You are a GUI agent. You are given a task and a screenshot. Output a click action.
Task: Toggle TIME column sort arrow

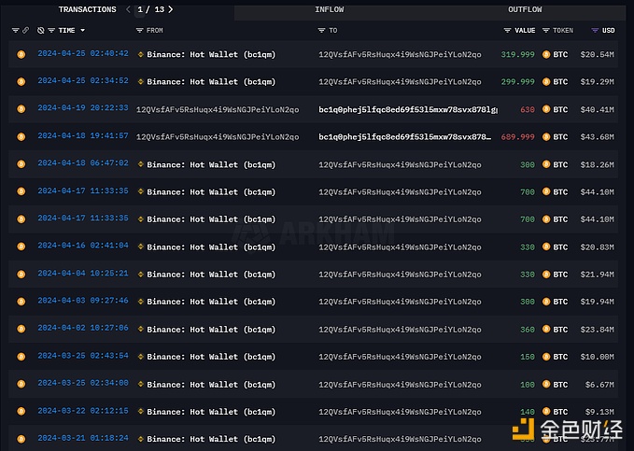82,30
